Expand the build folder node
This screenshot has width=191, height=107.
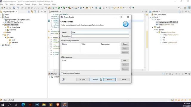(3, 32)
